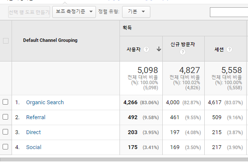248x164 pixels.
Task: Select total users value 5,098
Action: [x=148, y=70]
